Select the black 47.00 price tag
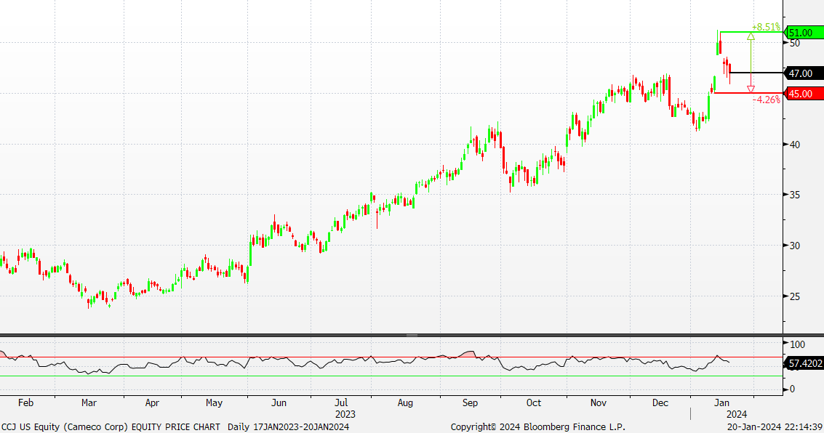 pos(804,73)
